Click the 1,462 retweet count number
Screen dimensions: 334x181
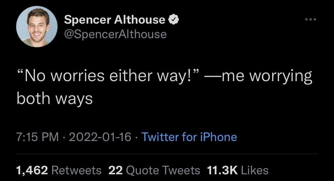click(32, 170)
